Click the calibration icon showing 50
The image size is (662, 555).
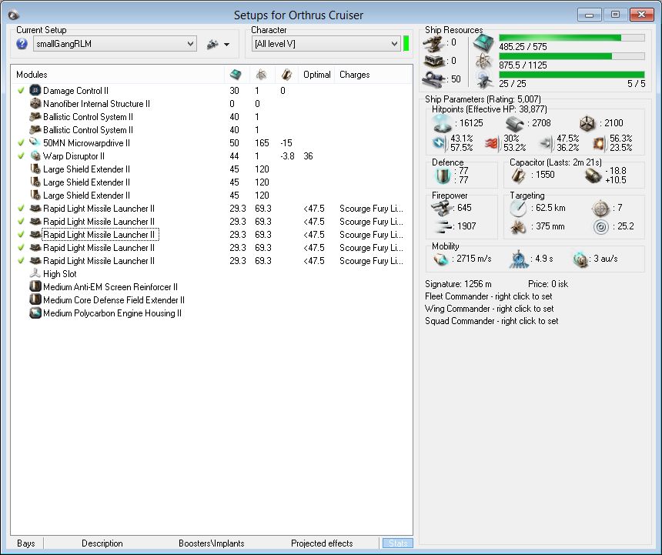coord(433,79)
